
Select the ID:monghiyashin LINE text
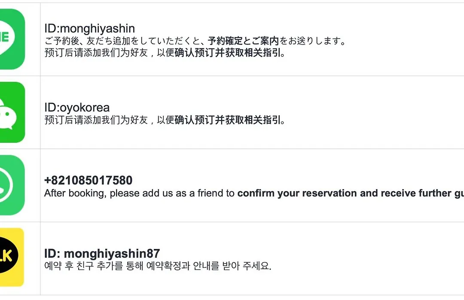pyautogui.click(x=90, y=29)
